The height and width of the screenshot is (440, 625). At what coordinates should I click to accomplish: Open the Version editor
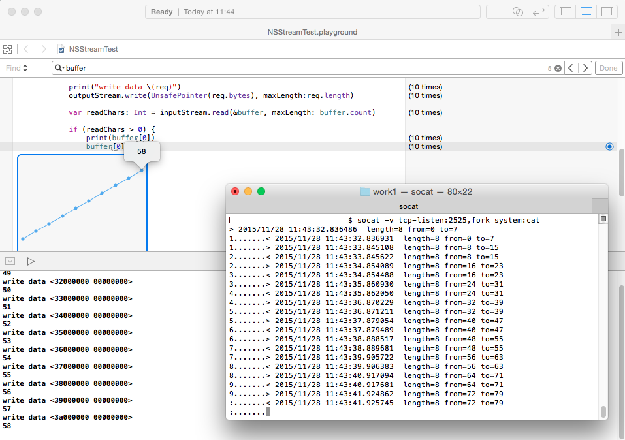point(539,12)
